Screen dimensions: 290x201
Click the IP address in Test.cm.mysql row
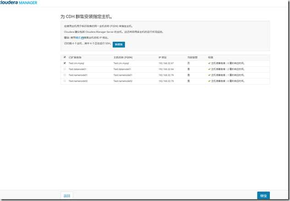[x=166, y=63]
